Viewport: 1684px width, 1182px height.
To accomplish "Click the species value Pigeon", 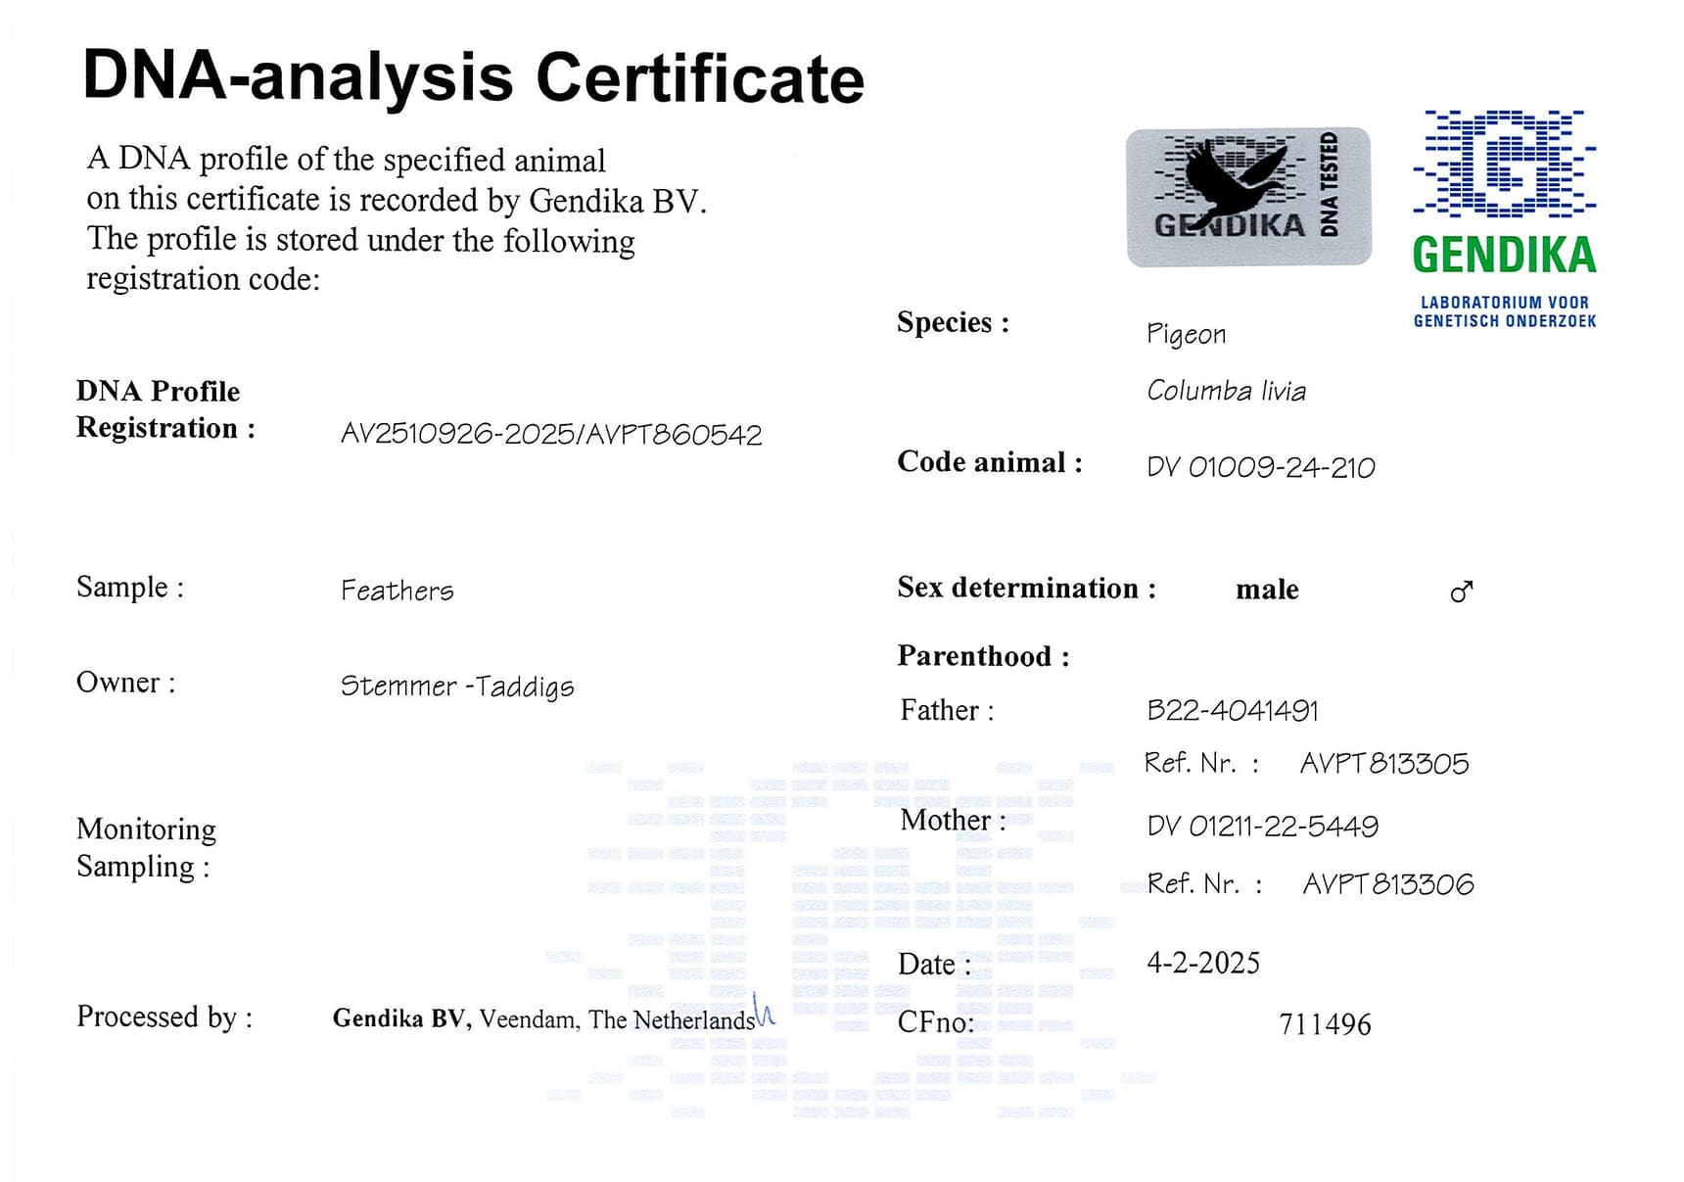I will 1186,334.
